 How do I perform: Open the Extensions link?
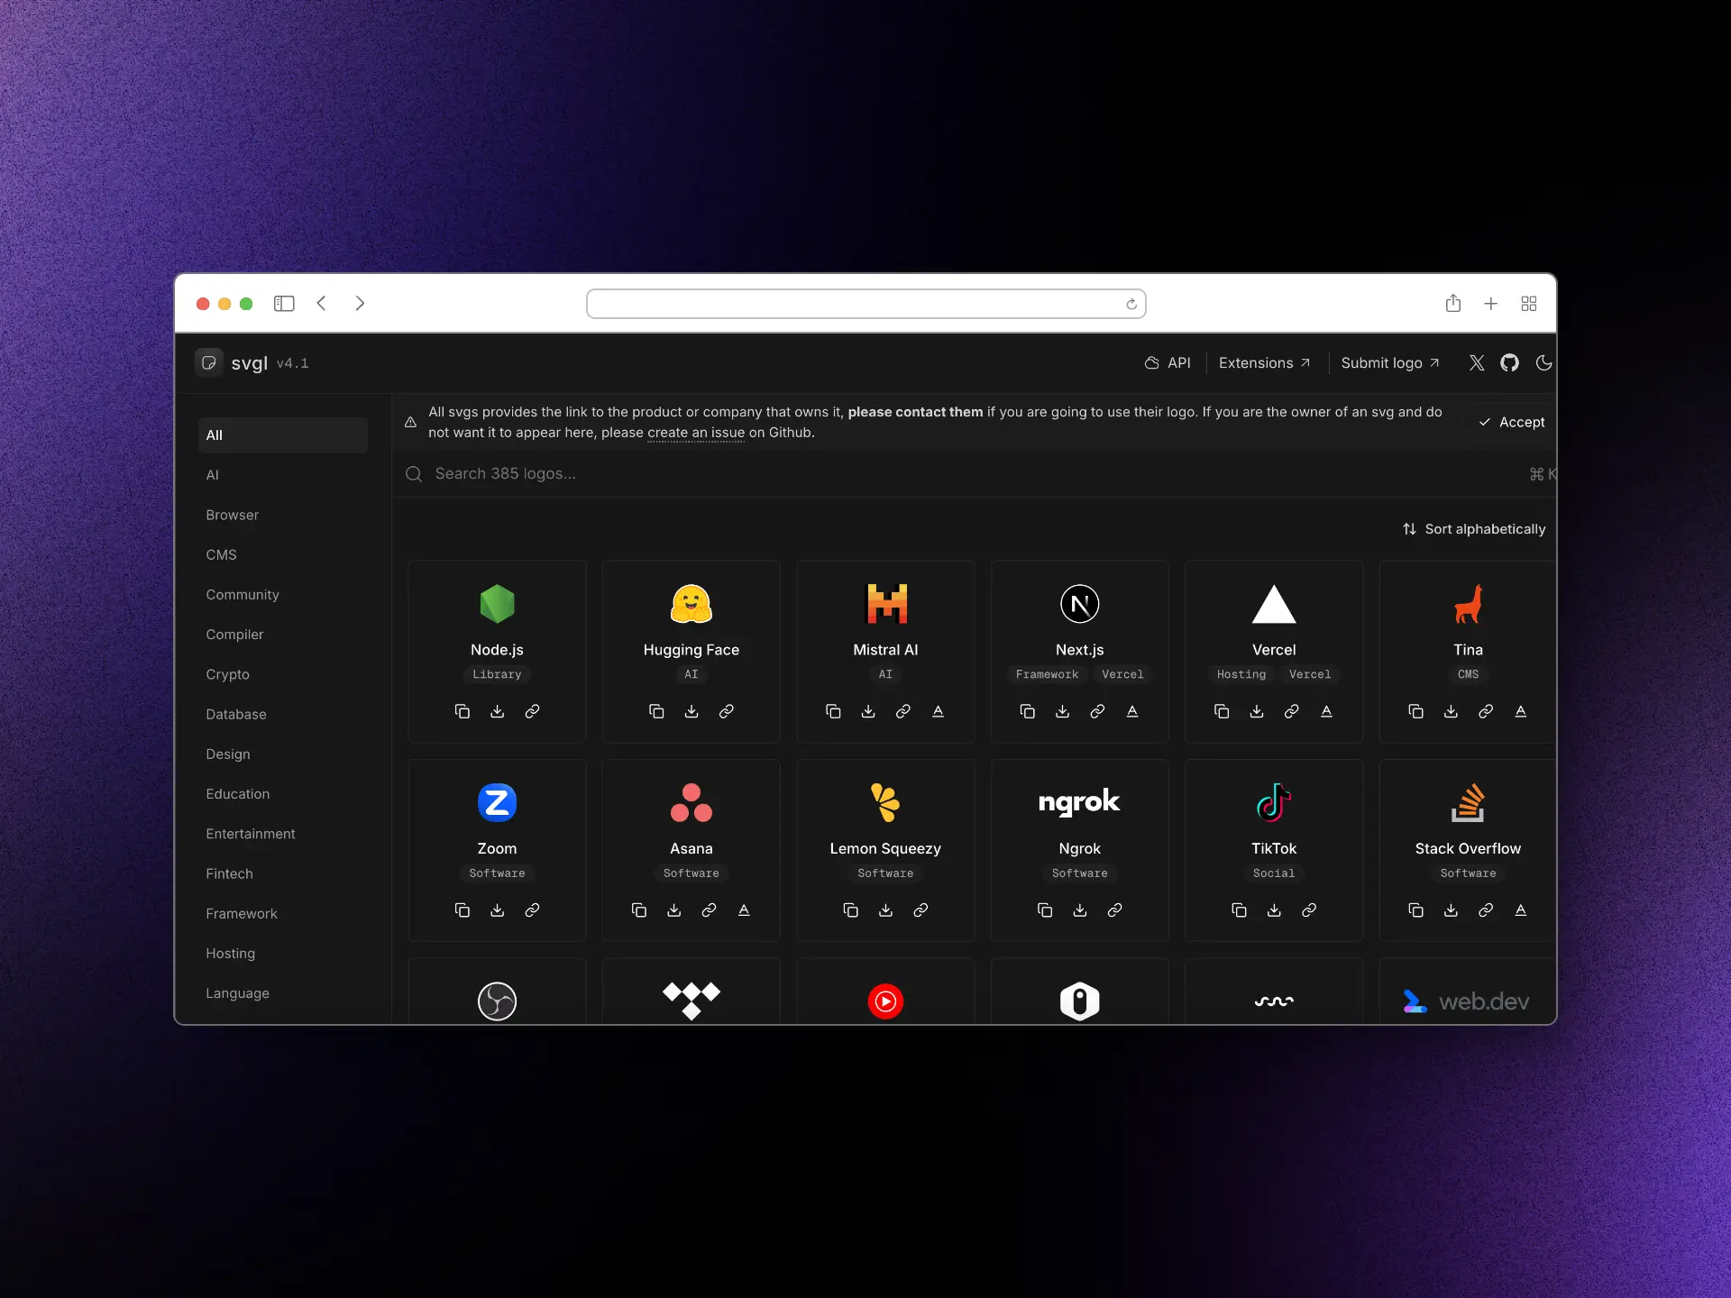1264,362
